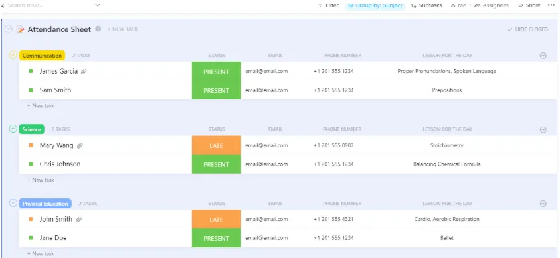Click the Attendance Sheet notepad icon
This screenshot has width=560, height=258.
pyautogui.click(x=21, y=29)
